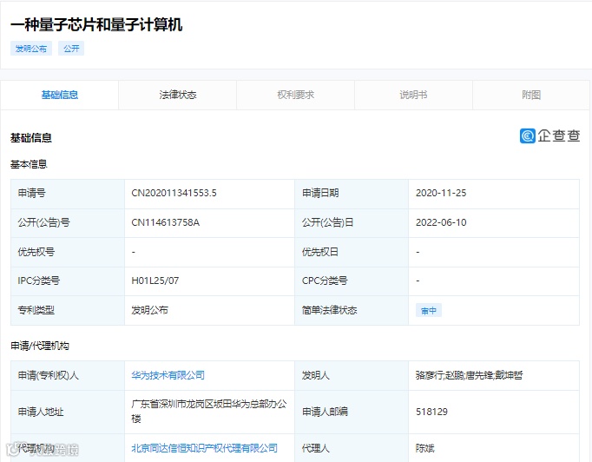Screen dimensions: 592x462
Task: Click the 申请日期 label cell
Action: (x=352, y=194)
